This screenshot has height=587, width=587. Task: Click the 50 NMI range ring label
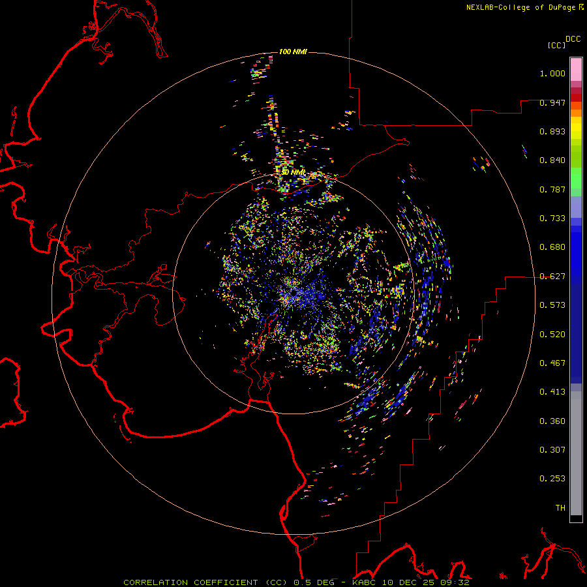293,172
